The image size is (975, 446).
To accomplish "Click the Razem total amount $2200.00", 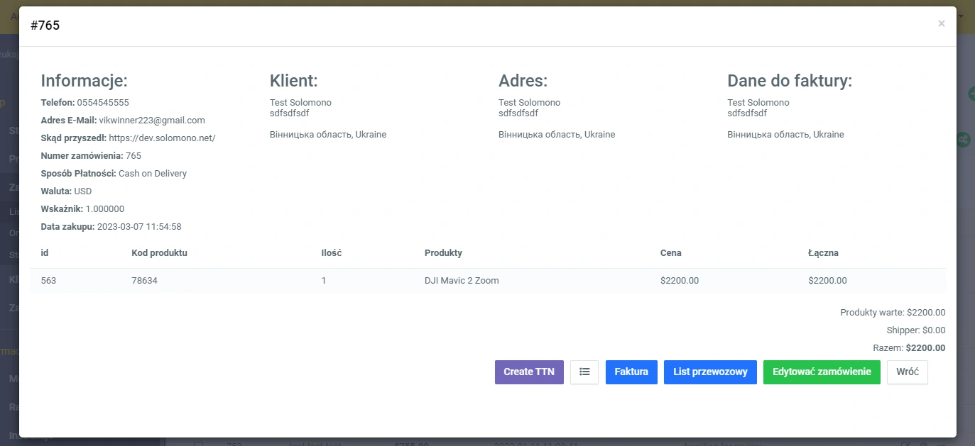I will [x=925, y=348].
